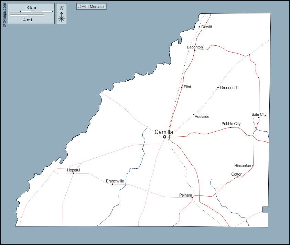Click the Dewitt town label
This screenshot has width=290, height=245.
[206, 27]
